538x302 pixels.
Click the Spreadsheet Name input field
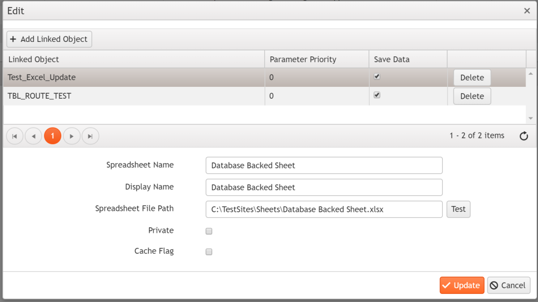pos(324,165)
